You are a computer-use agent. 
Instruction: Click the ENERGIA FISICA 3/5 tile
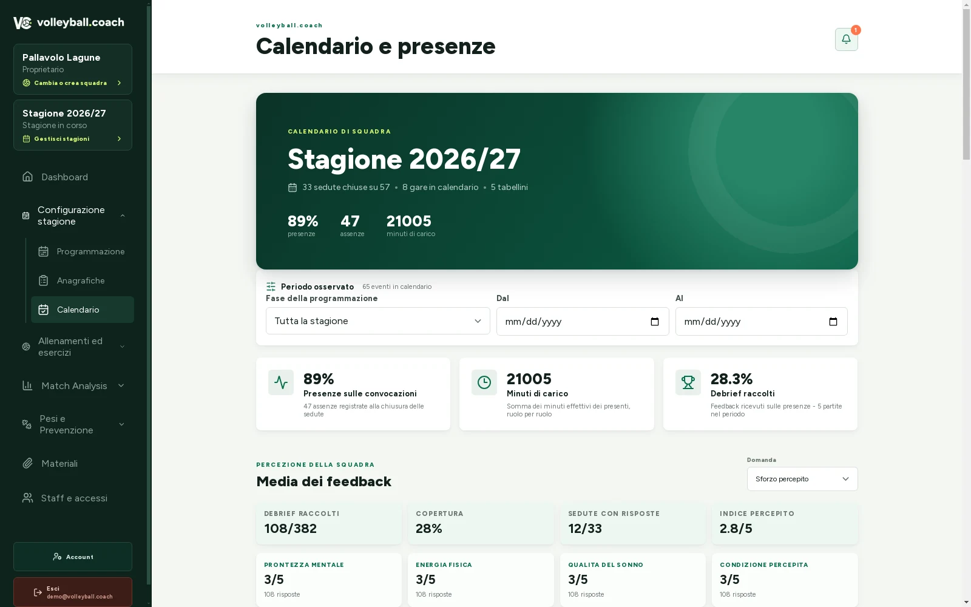(481, 580)
